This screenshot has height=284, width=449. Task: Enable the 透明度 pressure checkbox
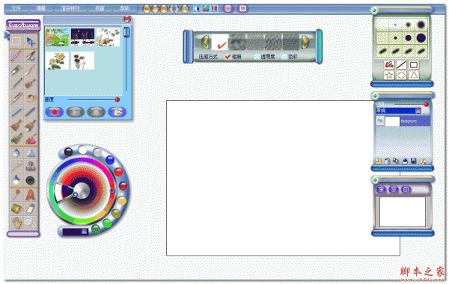[x=257, y=57]
